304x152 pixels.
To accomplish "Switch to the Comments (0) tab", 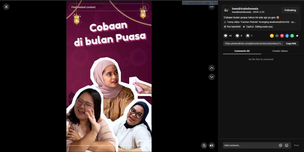I will click(242, 51).
